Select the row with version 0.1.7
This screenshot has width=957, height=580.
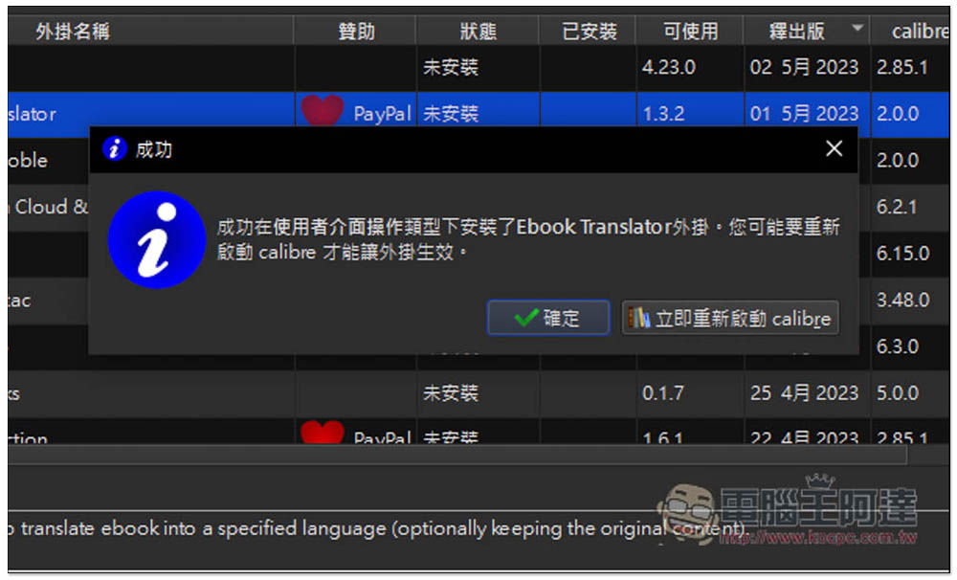478,393
